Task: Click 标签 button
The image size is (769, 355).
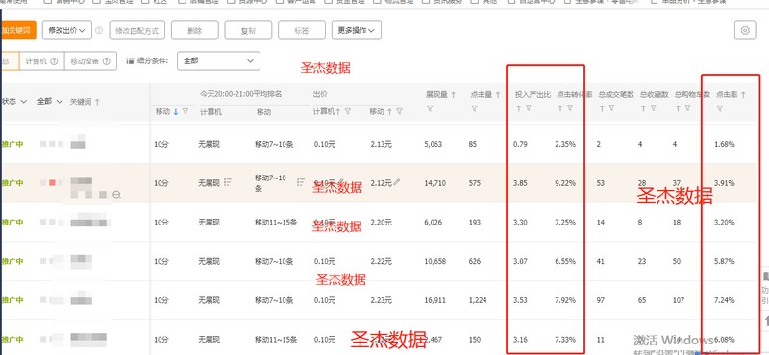Action: tap(302, 31)
